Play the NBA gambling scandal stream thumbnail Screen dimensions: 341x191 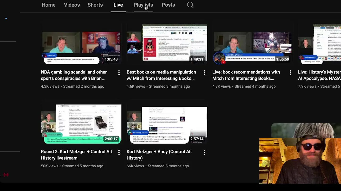(81, 44)
